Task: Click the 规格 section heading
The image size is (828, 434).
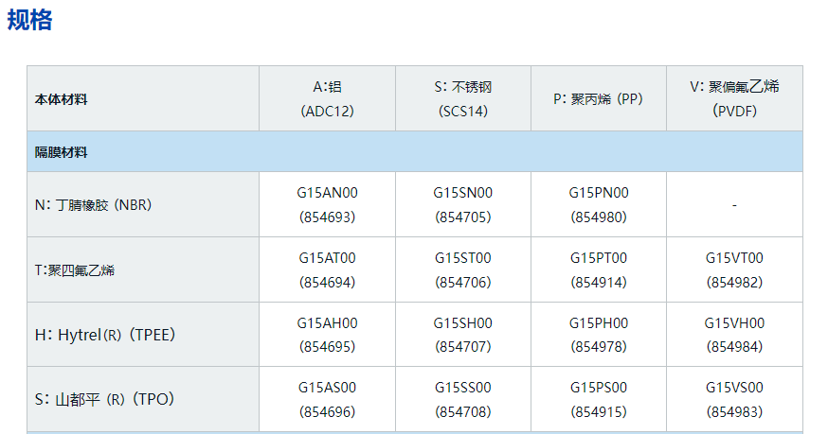Action: [x=30, y=20]
